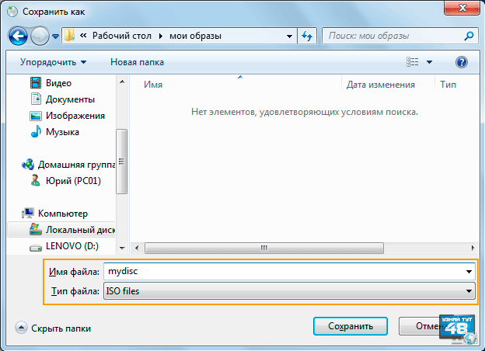Click navigation pane scroll down arrow
Image resolution: width=485 pixels, height=351 pixels.
click(122, 248)
